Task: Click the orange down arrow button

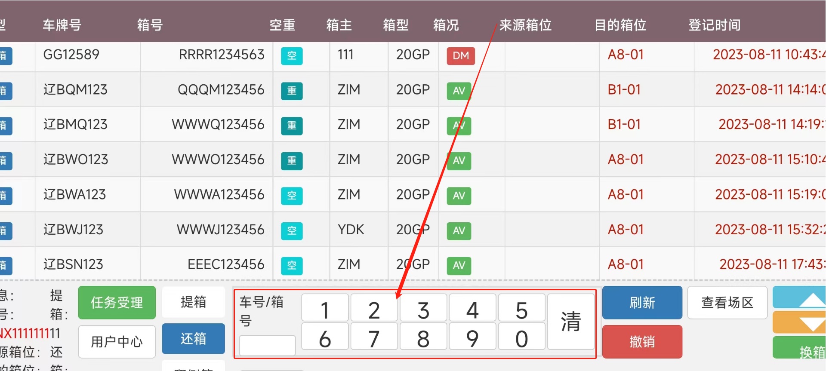Action: [800, 322]
